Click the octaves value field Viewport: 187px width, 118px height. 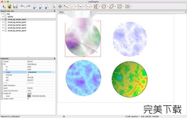pyautogui.click(x=41, y=75)
